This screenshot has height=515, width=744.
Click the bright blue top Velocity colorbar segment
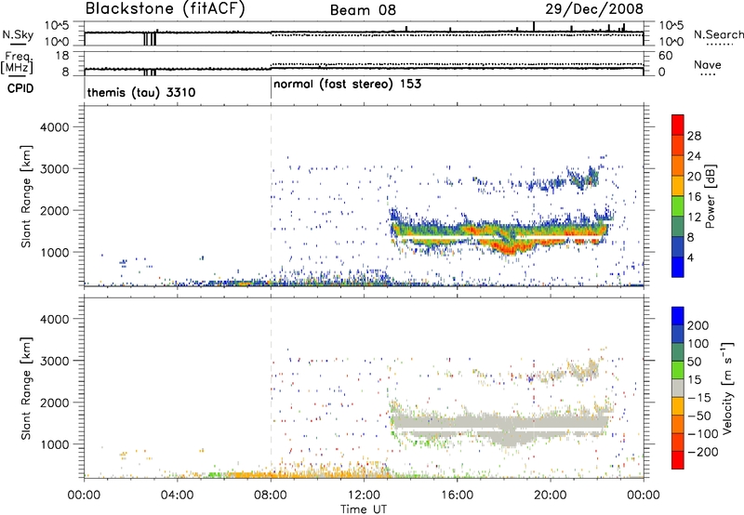(678, 316)
